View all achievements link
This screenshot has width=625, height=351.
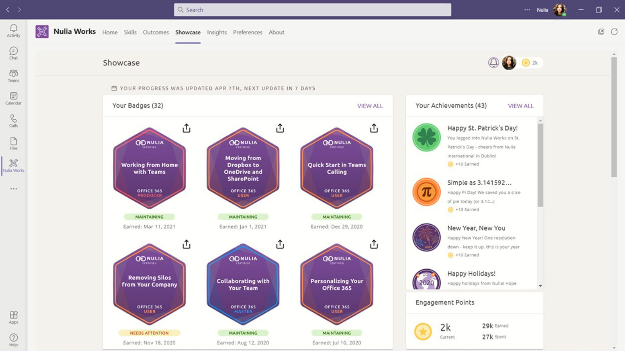coord(521,106)
